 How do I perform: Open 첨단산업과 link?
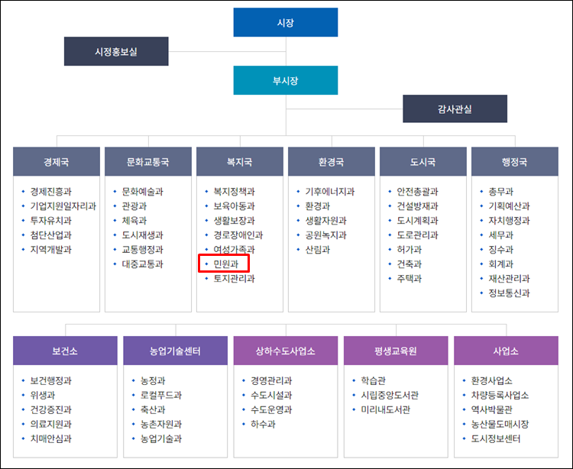tap(50, 234)
